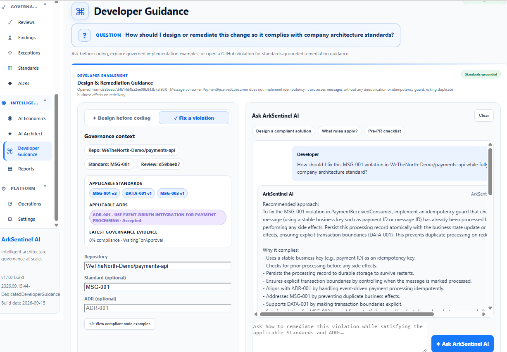Viewport: 507px width, 352px height.
Task: Click the Platform section gear icon
Action: tap(4, 189)
